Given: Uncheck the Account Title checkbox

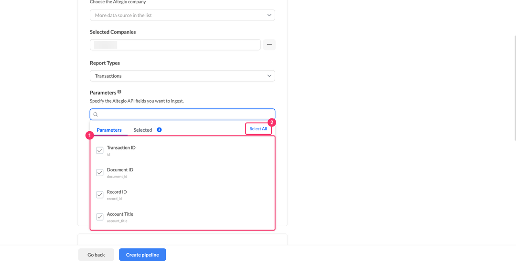Looking at the screenshot, I should tap(100, 217).
